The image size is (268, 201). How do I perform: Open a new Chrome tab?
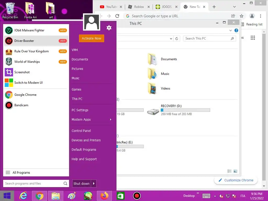pos(214,7)
